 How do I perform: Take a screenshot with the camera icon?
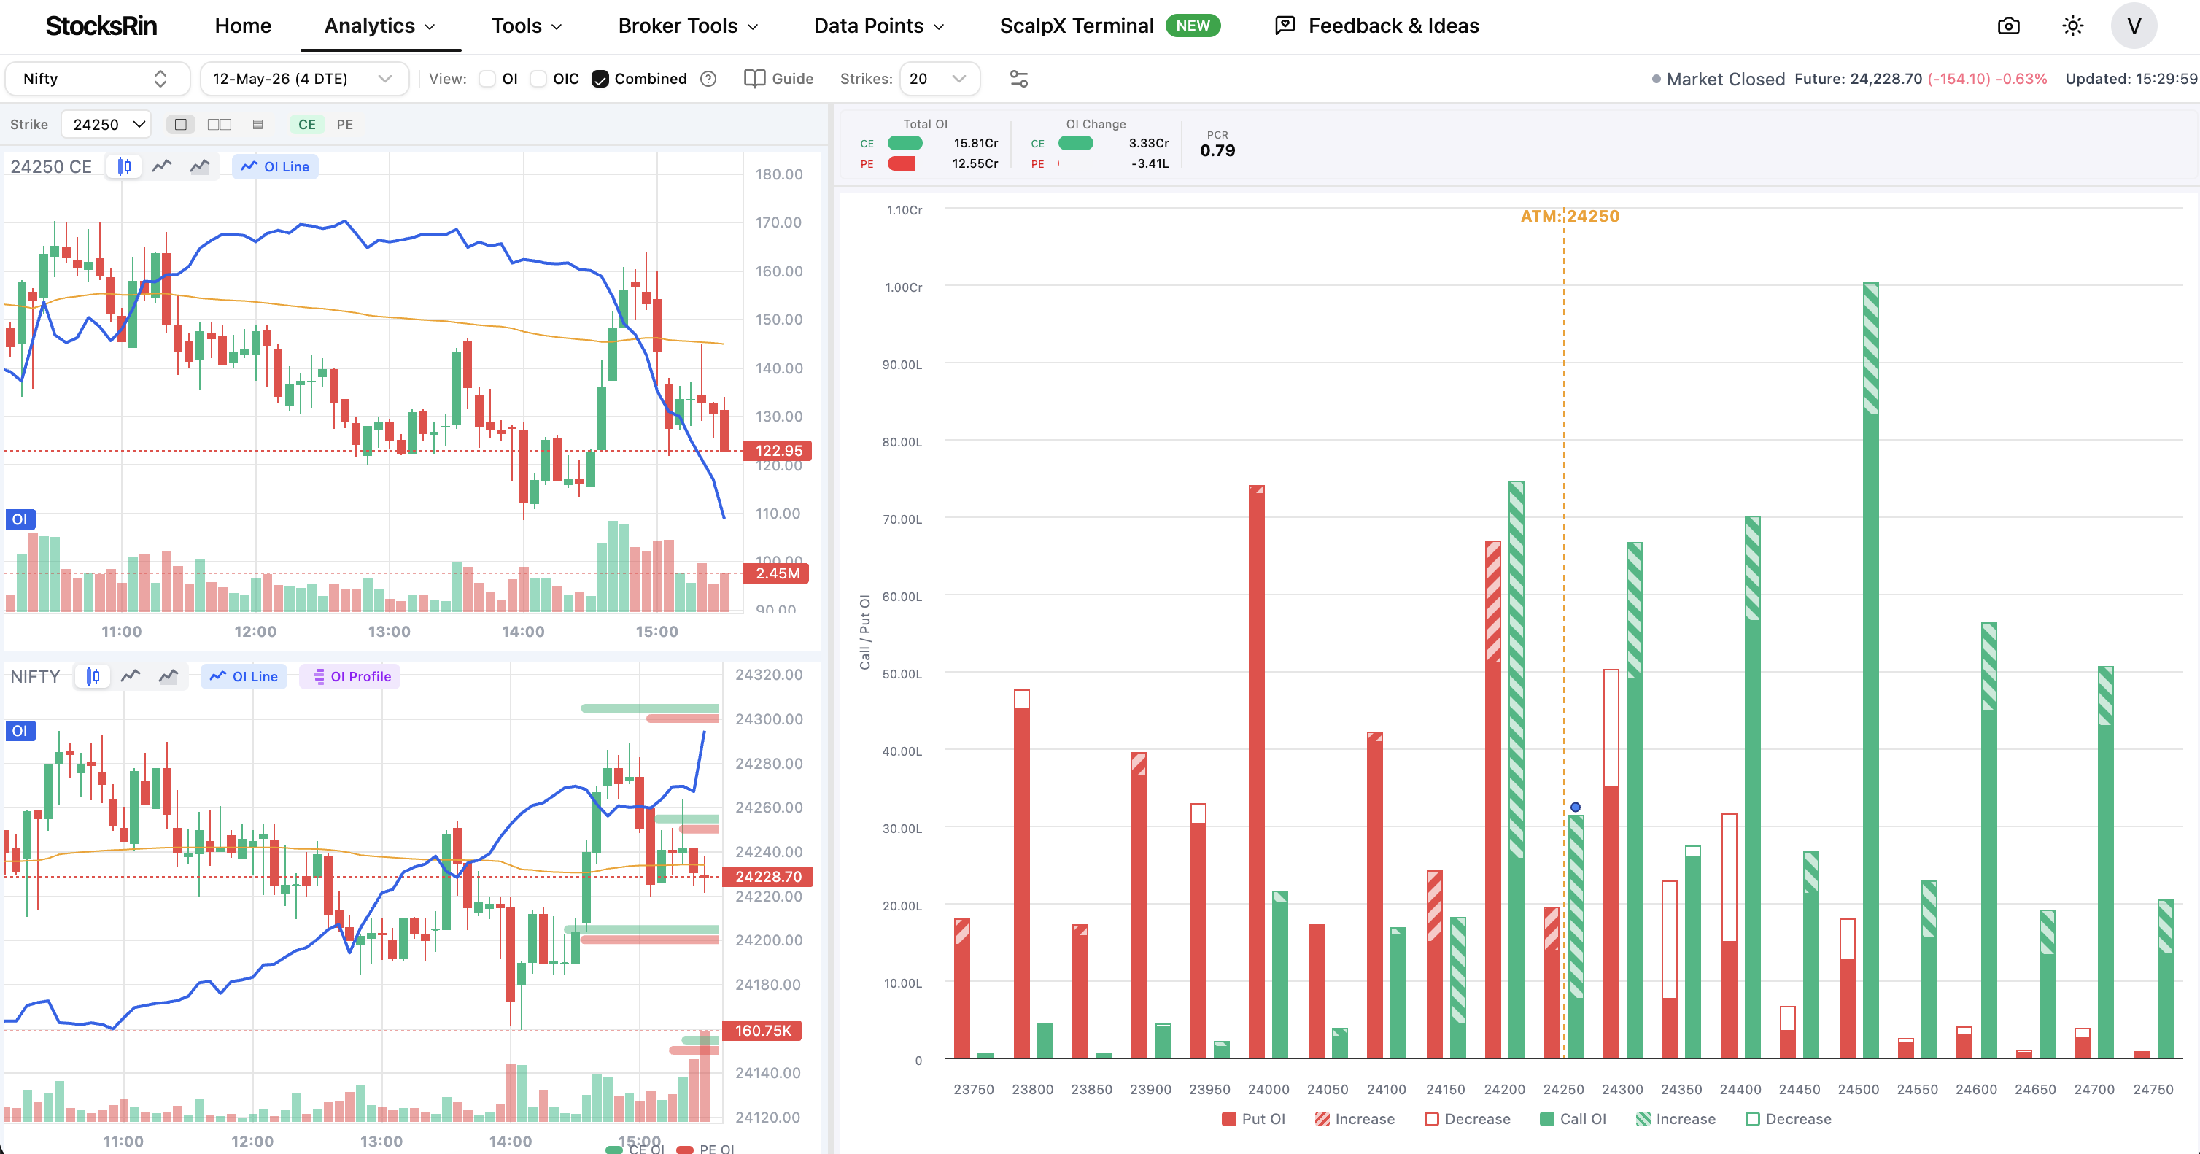pyautogui.click(x=2009, y=26)
